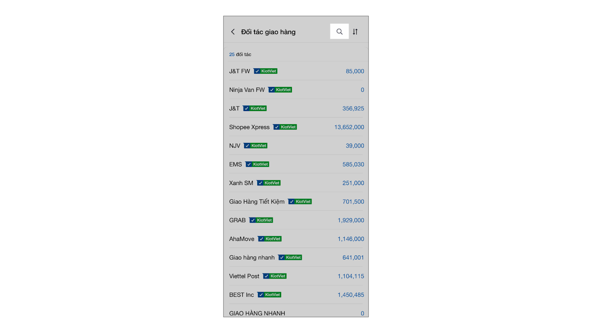This screenshot has height=333, width=592.
Task: Open the Ninja Van FW partner
Action: point(247,90)
